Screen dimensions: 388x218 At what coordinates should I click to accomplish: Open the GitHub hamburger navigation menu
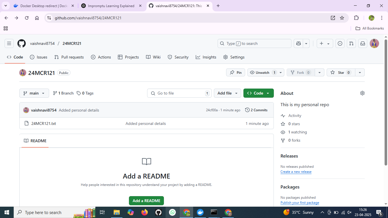coord(9,43)
